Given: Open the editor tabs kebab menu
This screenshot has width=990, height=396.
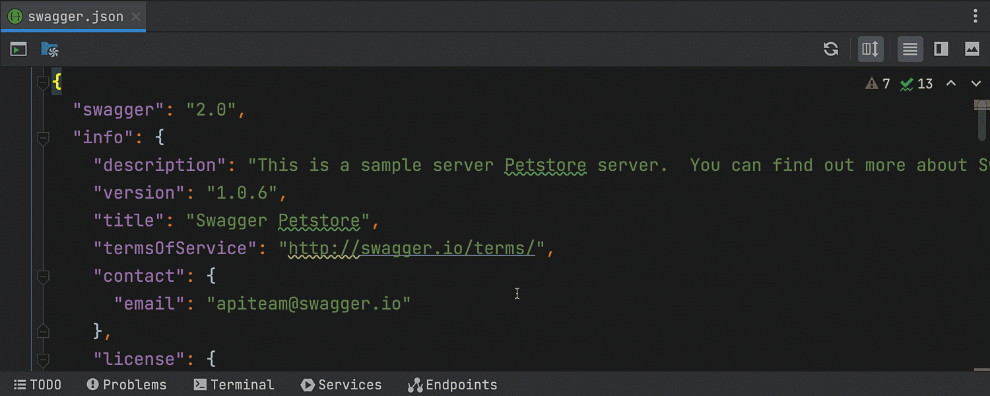Looking at the screenshot, I should (975, 16).
